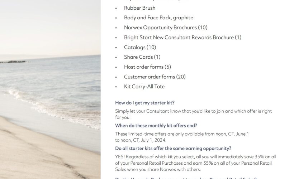Click the 'Simply let your Consultant know' paragraph
294x179 pixels.
[193, 114]
